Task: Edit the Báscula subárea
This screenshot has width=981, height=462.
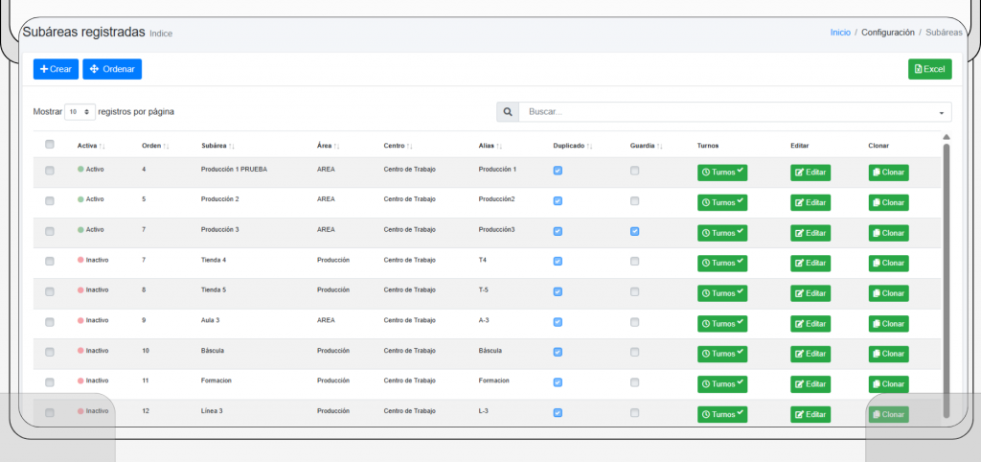Action: click(810, 354)
